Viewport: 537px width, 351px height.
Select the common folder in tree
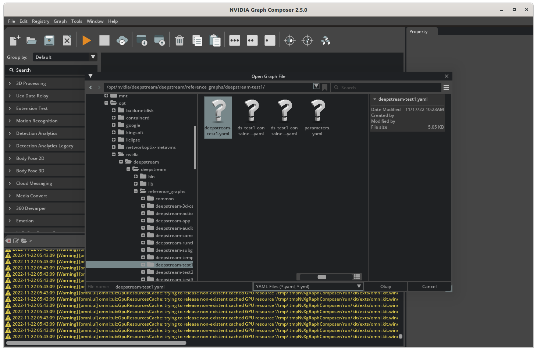(164, 199)
